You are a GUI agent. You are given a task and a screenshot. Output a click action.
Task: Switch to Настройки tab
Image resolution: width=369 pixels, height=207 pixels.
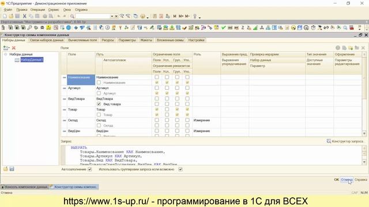click(196, 40)
